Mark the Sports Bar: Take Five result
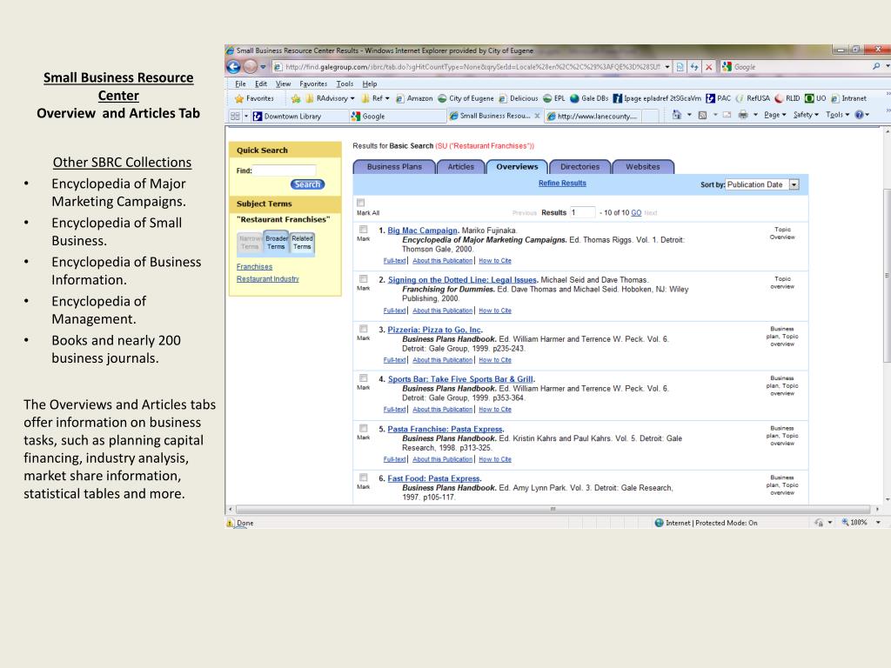Screen dimensions: 891x668 [363, 378]
